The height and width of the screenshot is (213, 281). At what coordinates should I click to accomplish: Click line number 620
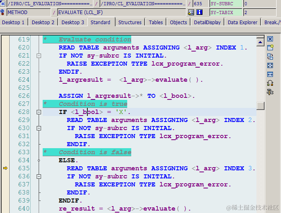pos(24,48)
